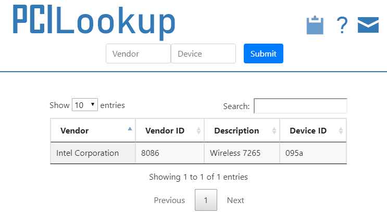
Task: Select the Wireless 7265 description cell
Action: (242, 153)
